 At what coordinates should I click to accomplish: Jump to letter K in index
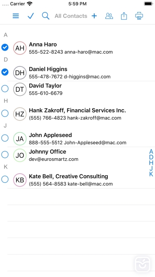point(151,174)
